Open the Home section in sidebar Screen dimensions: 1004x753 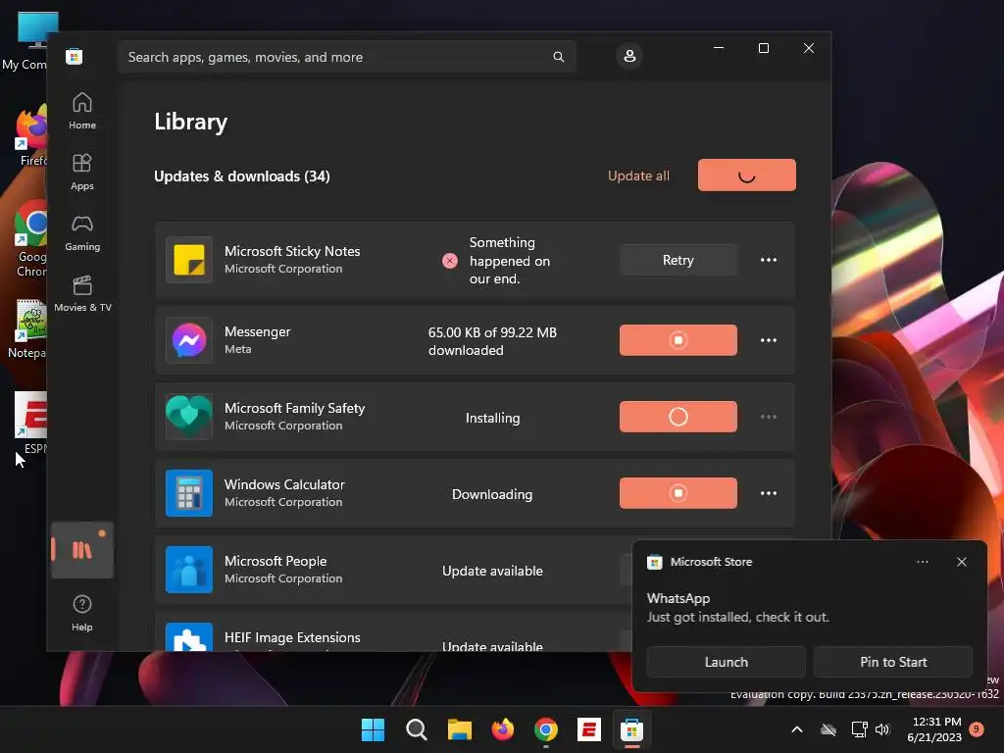coord(82,112)
